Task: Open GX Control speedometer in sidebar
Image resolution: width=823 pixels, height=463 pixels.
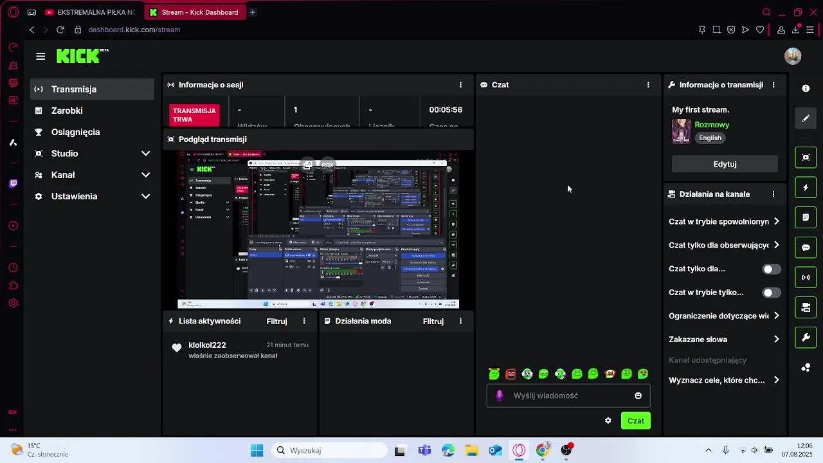Action: pos(13,47)
